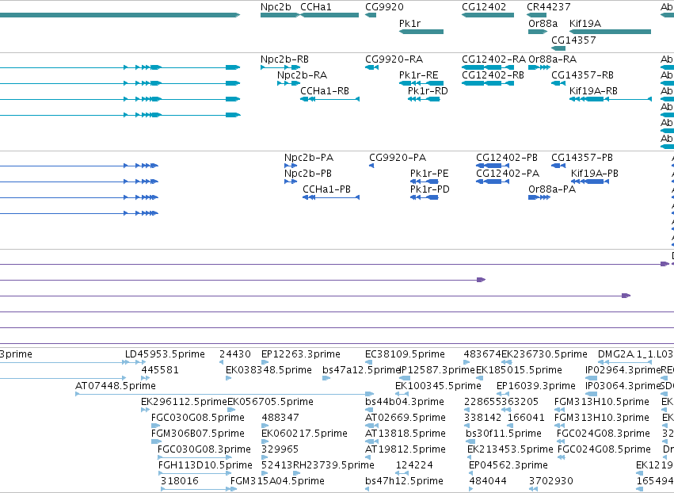674x493 pixels.
Task: Select feature labeled 445581
Action: click(x=160, y=370)
